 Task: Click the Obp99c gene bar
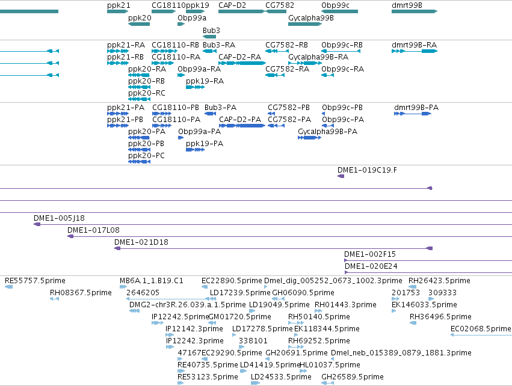[339, 11]
